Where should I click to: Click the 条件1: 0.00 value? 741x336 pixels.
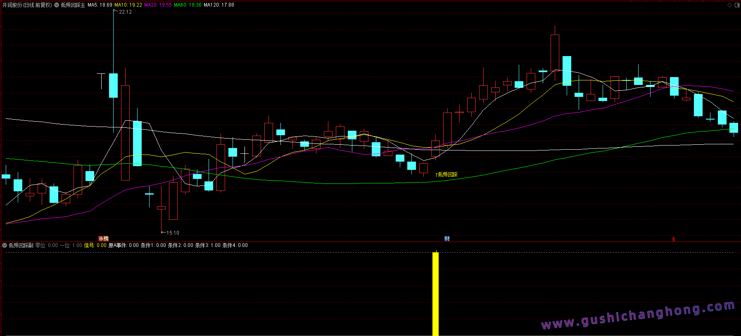click(153, 245)
